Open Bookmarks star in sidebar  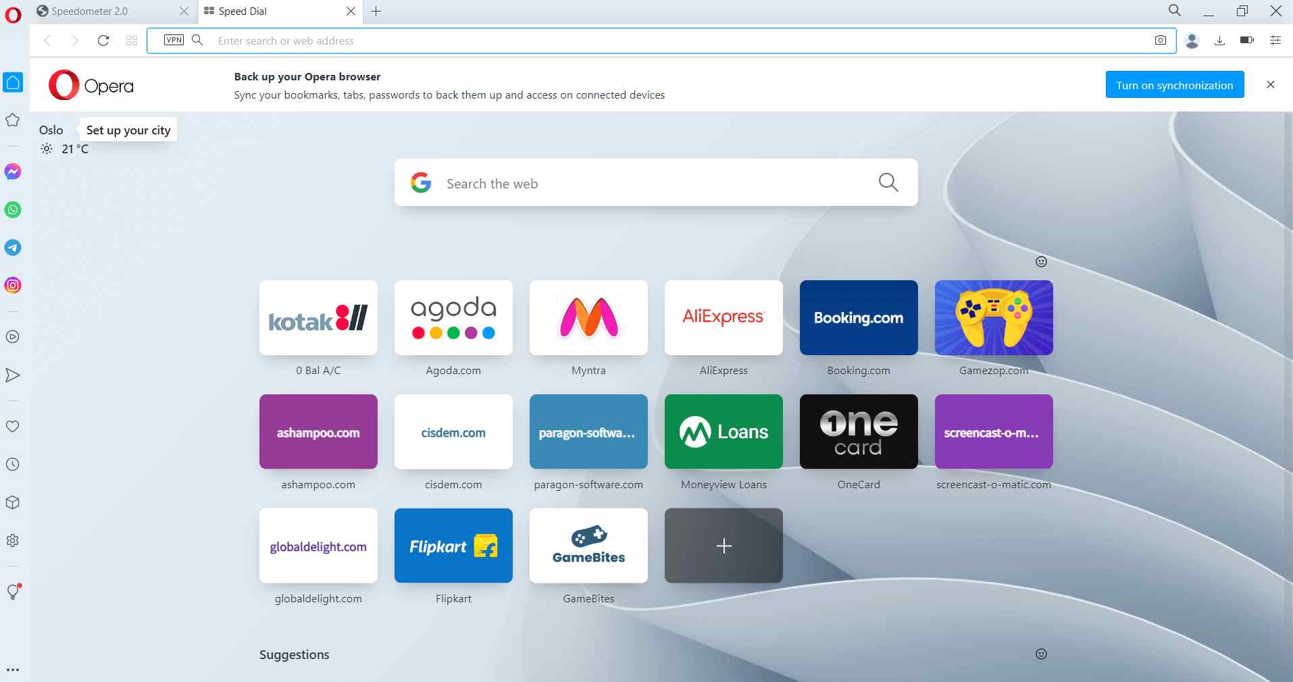pos(13,120)
